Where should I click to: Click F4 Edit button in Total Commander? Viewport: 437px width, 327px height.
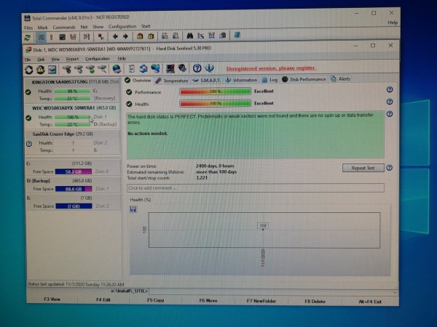tap(103, 299)
